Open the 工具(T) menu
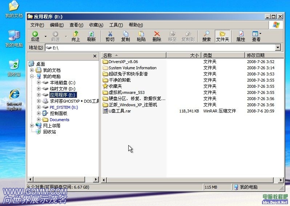This screenshot has height=206, width=290. point(116,25)
